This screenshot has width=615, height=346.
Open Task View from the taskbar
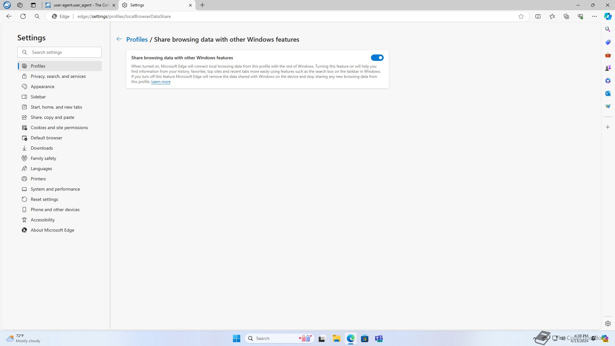coord(322,338)
